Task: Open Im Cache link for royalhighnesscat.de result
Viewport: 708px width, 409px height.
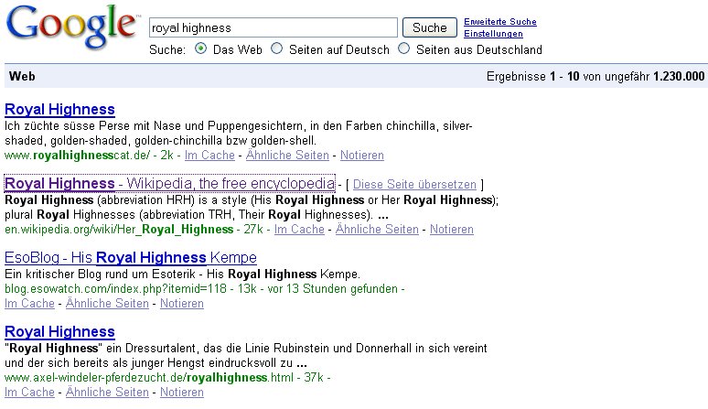Action: click(x=209, y=156)
